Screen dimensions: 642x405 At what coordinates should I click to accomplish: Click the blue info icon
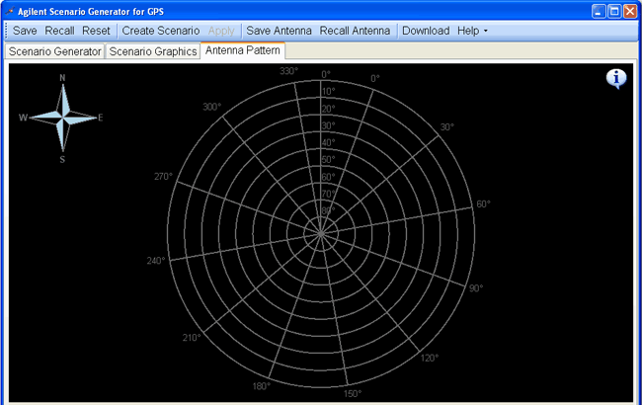pyautogui.click(x=616, y=79)
